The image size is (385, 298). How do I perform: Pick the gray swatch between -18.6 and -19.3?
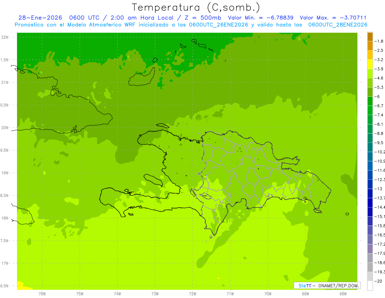[370, 267]
